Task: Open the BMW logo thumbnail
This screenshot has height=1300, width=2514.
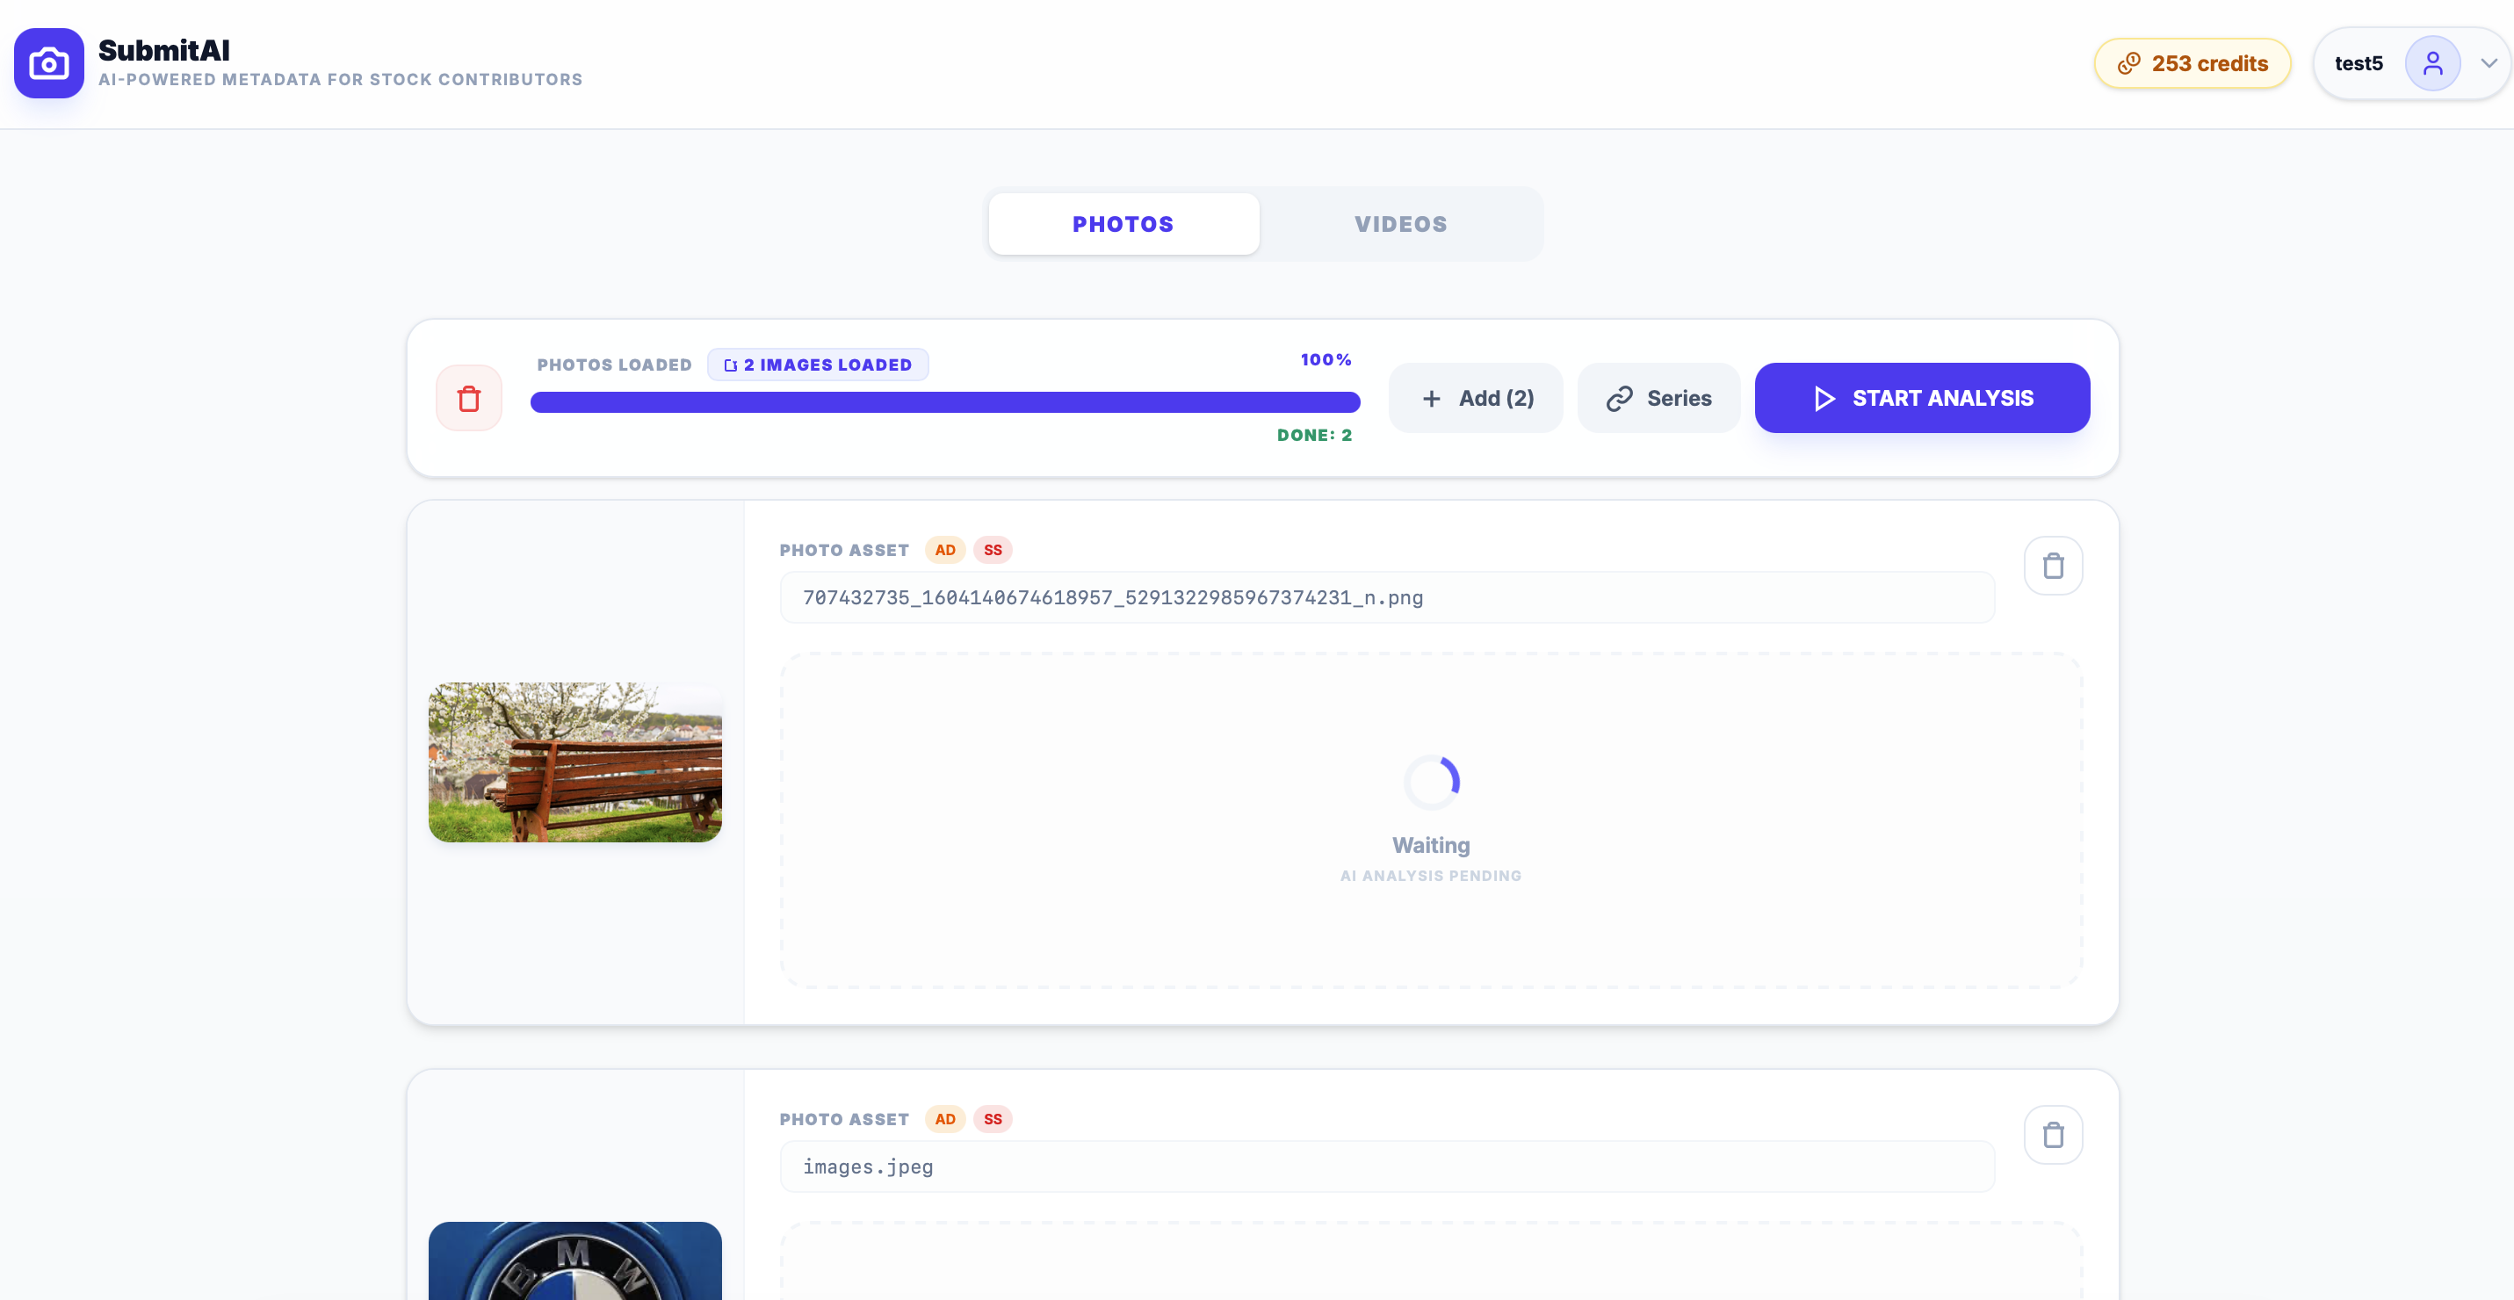Action: click(574, 1261)
